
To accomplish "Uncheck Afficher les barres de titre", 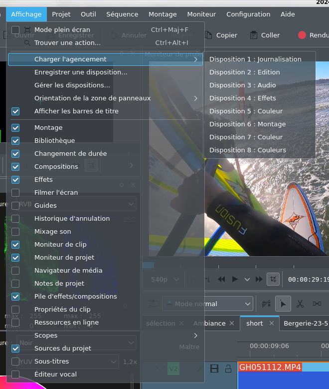I will (15, 111).
